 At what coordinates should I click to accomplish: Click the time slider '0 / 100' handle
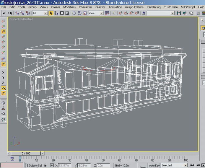[26, 153]
